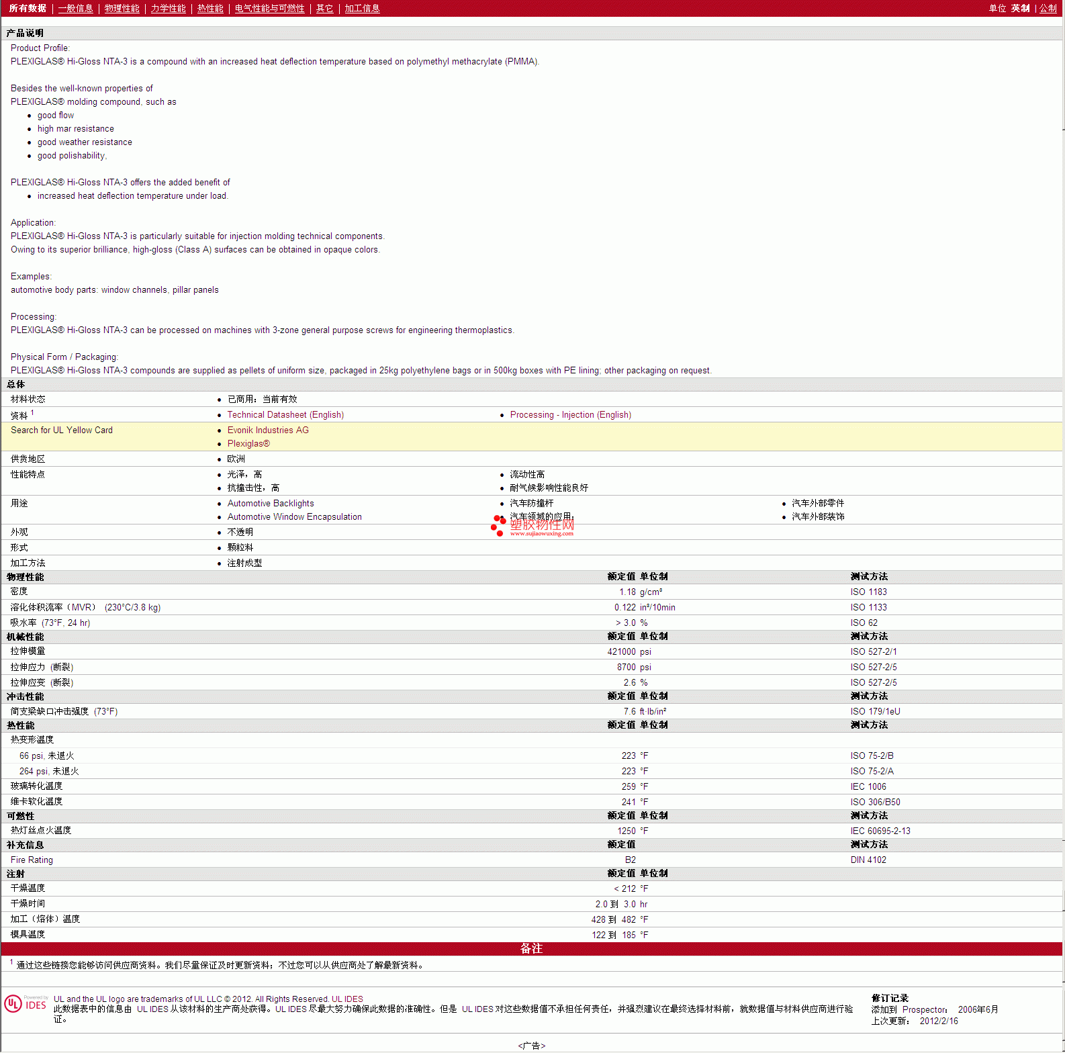Click the 模具温度 row label
The width and height of the screenshot is (1065, 1053).
pos(28,935)
